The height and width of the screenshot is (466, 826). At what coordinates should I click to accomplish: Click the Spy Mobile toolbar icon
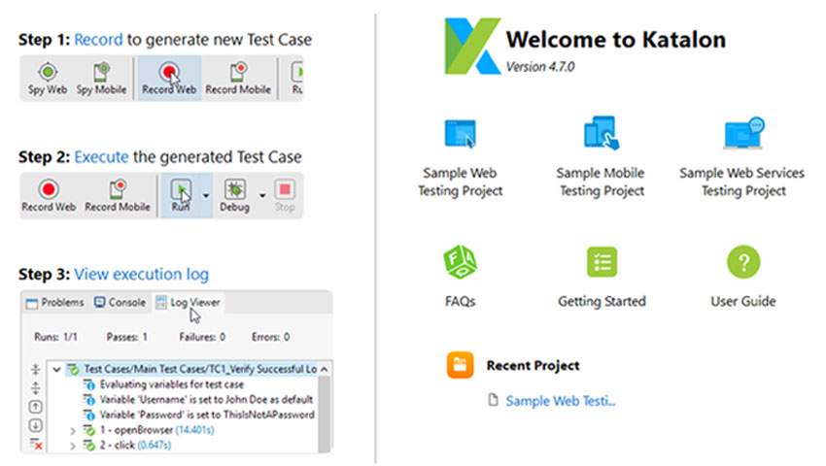(101, 73)
